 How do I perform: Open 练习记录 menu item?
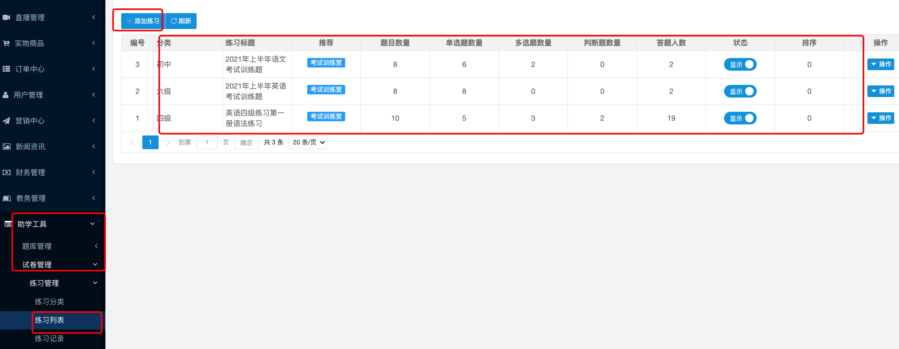pyautogui.click(x=53, y=338)
